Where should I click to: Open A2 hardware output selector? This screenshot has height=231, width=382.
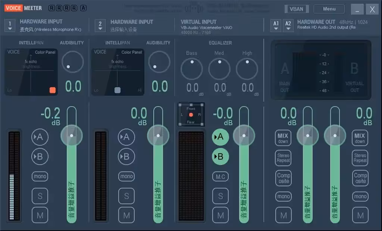[288, 25]
